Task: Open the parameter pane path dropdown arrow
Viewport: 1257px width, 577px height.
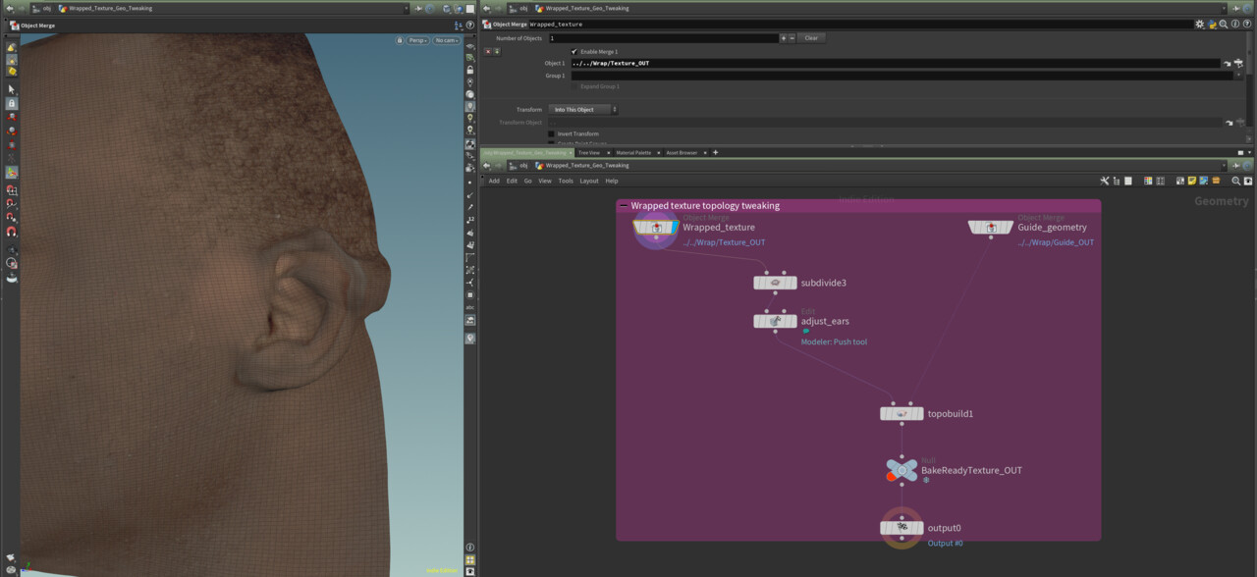Action: 1225,8
